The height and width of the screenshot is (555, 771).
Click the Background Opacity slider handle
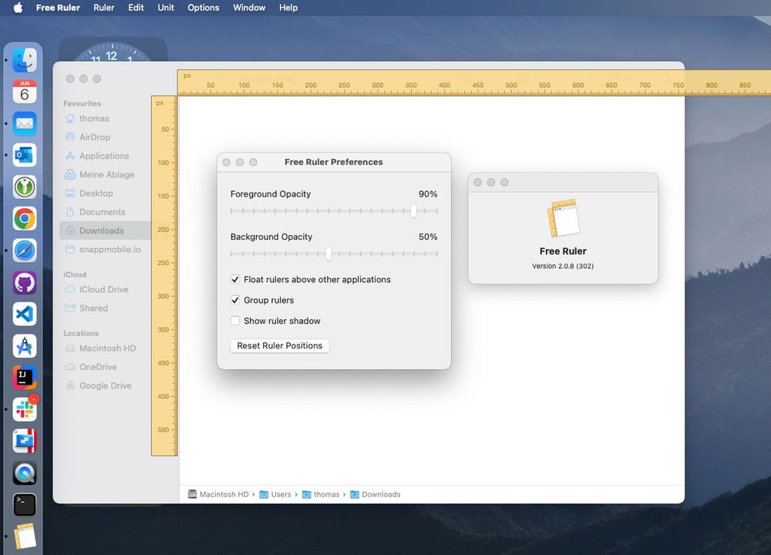coord(328,254)
